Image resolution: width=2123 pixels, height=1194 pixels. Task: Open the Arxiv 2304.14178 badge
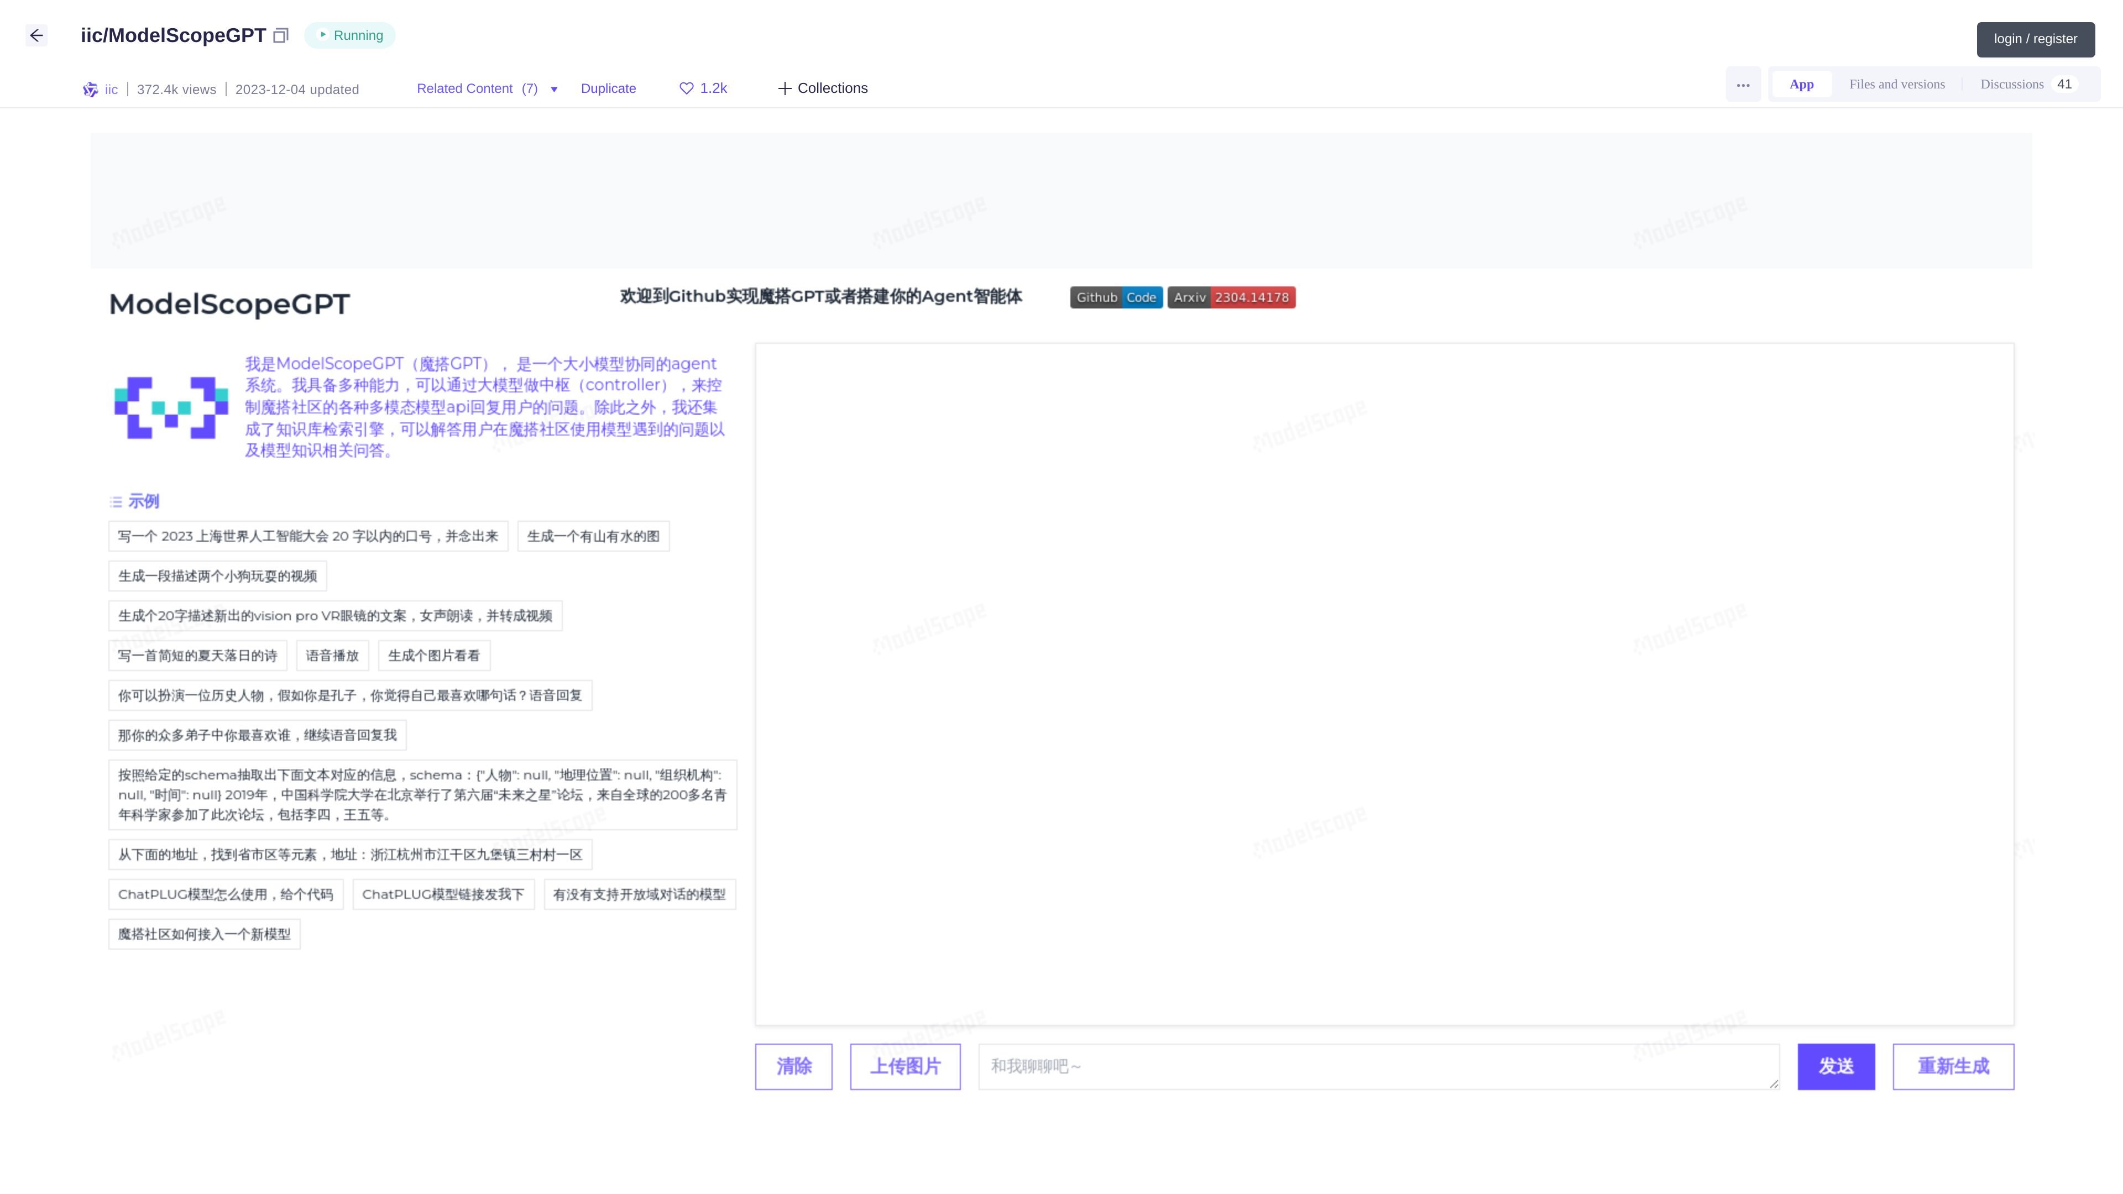pyautogui.click(x=1231, y=297)
